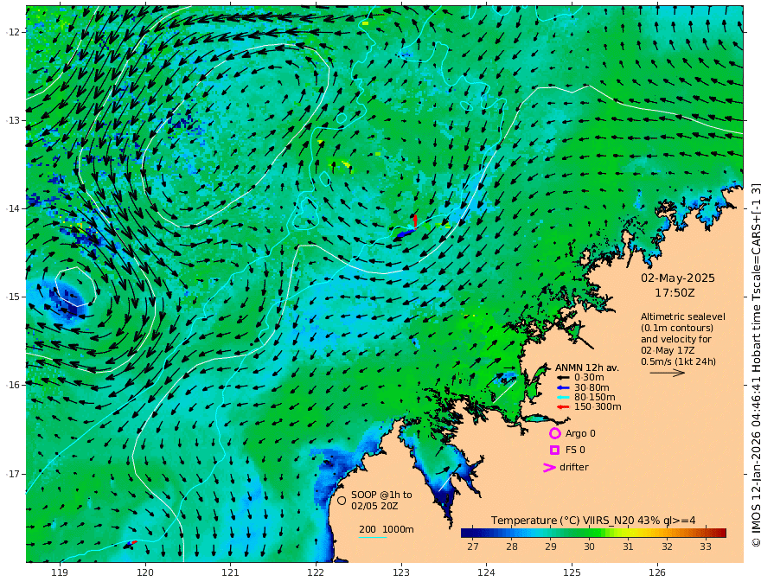
Task: Click the latitude axis label -15
Action: click(x=13, y=297)
